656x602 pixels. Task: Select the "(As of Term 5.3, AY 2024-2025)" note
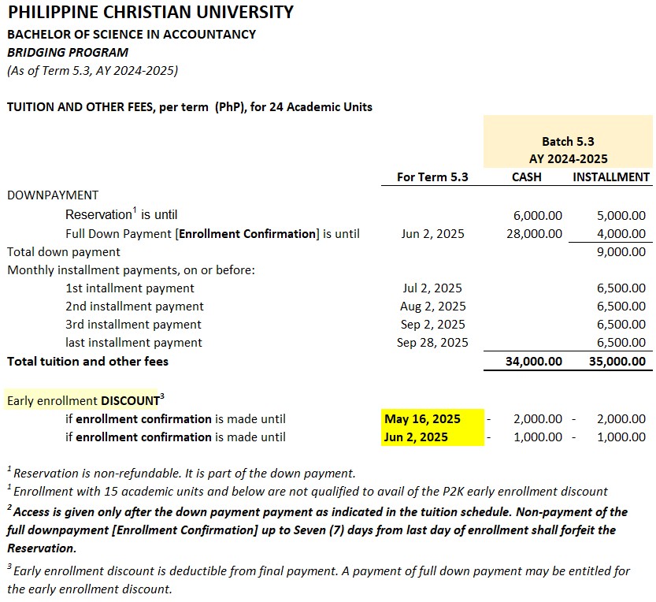point(92,71)
